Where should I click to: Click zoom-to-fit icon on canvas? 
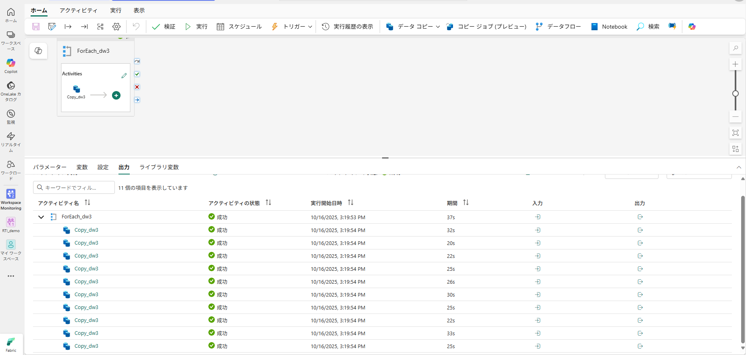click(x=736, y=133)
